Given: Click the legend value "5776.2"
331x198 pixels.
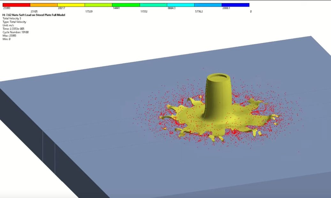Looking at the screenshot, I should pos(199,11).
